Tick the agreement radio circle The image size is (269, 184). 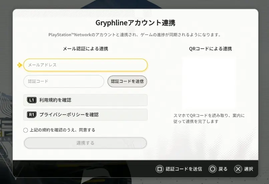click(26, 130)
